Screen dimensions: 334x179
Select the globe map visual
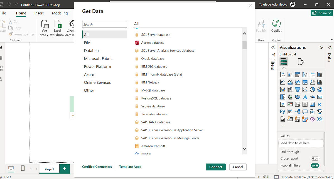(x=290, y=97)
